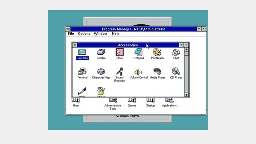Image resolution: width=256 pixels, height=144 pixels.
Task: Open Accessories window control menu box
Action: click(75, 45)
